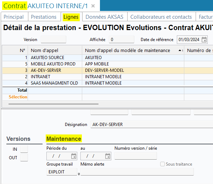Go to Données AKSAS tab

[x=105, y=17]
